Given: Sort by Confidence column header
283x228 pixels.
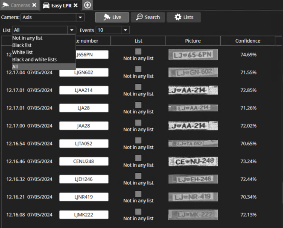Looking at the screenshot, I should tap(248, 41).
